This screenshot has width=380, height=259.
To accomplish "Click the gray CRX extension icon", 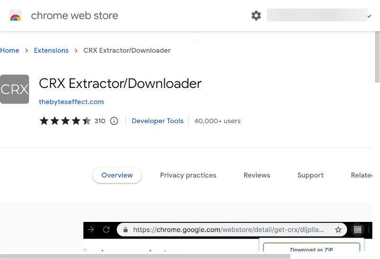I will [14, 89].
